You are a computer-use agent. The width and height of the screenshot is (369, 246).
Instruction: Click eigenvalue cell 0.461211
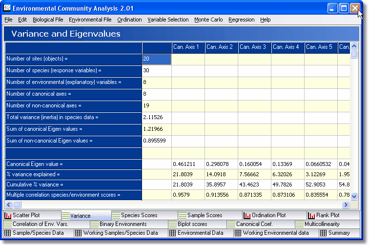pyautogui.click(x=188, y=164)
